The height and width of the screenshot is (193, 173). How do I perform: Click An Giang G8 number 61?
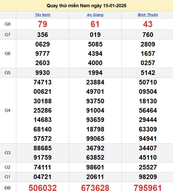point(95,24)
